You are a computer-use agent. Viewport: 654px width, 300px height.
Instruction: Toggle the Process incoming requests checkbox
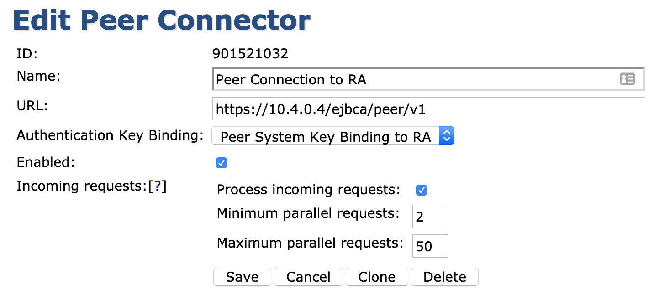pos(422,190)
